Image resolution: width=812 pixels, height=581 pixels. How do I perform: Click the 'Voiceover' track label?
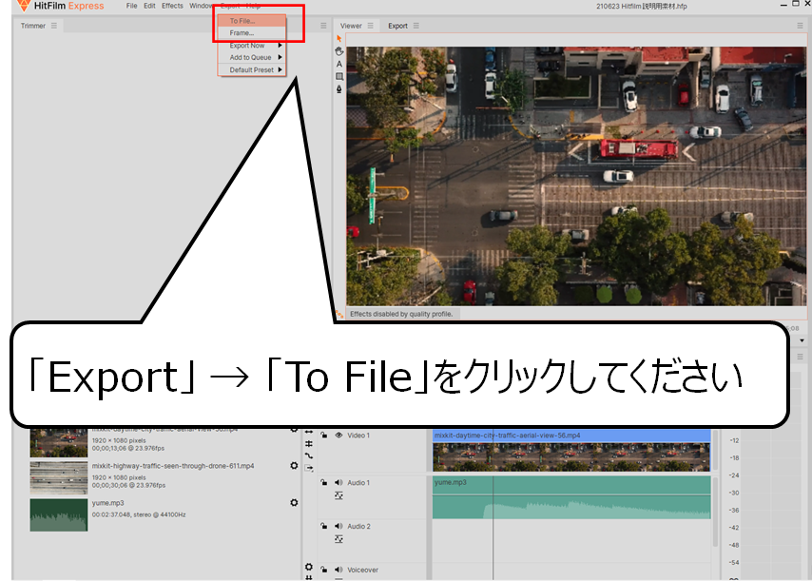362,569
